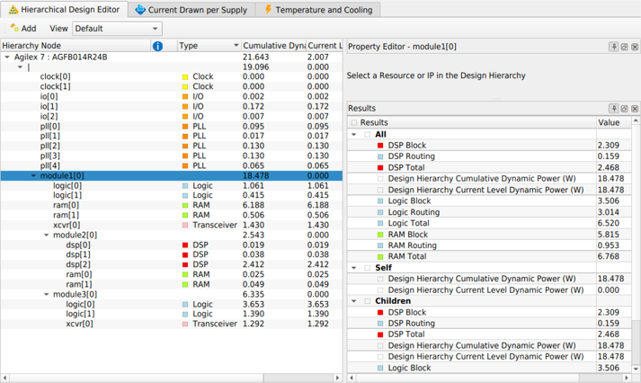641x383 pixels.
Task: Click the blue info icon in hierarchy header
Action: (158, 46)
